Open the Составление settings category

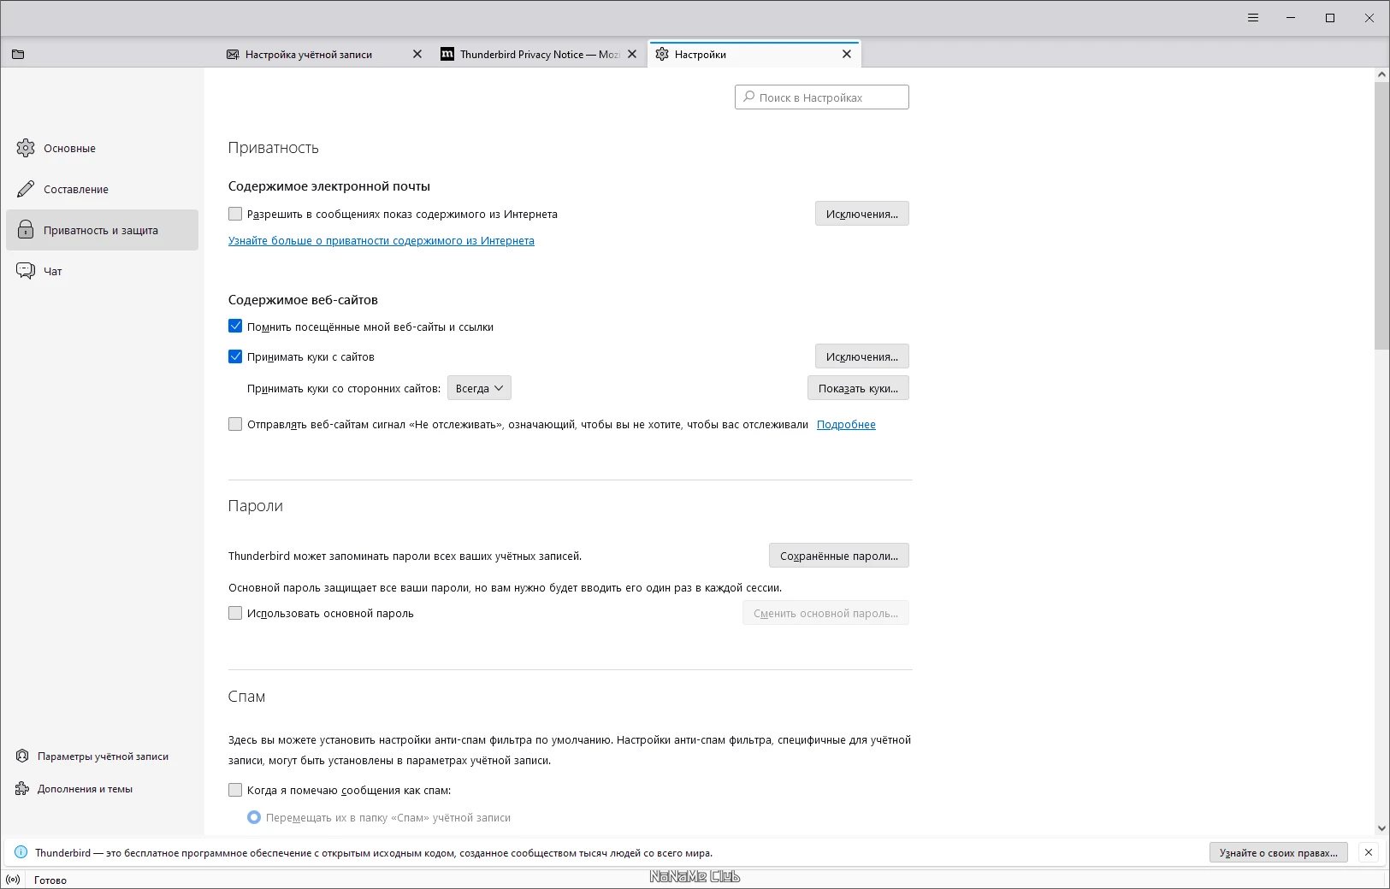[102, 189]
